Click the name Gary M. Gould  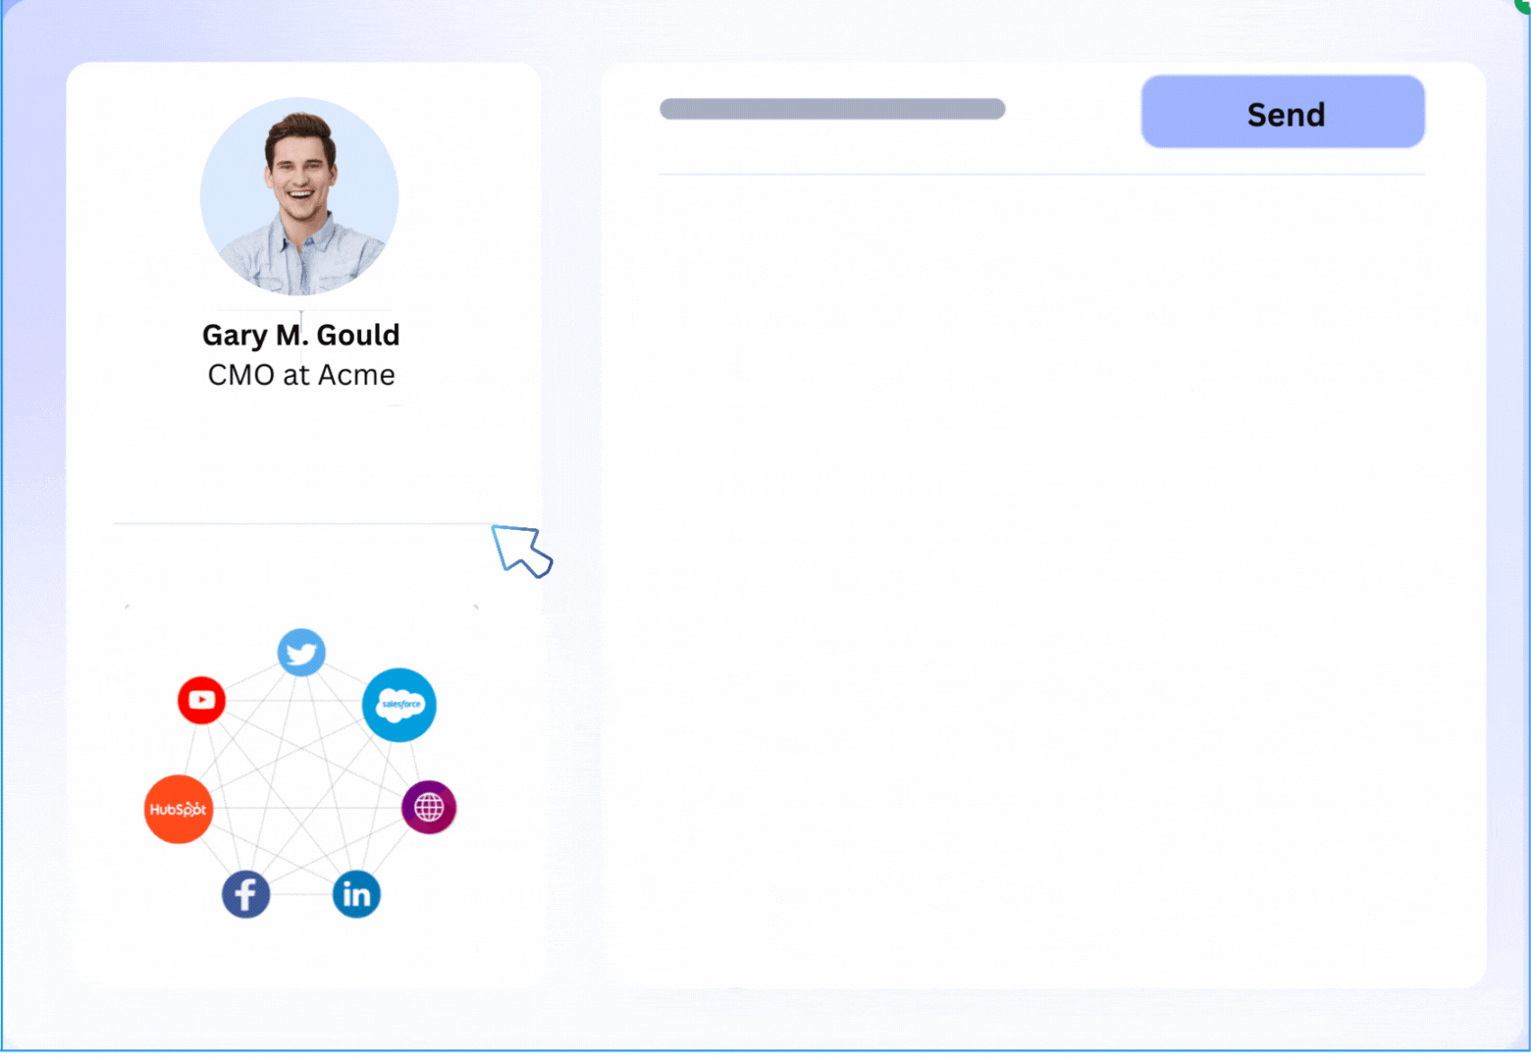point(301,335)
